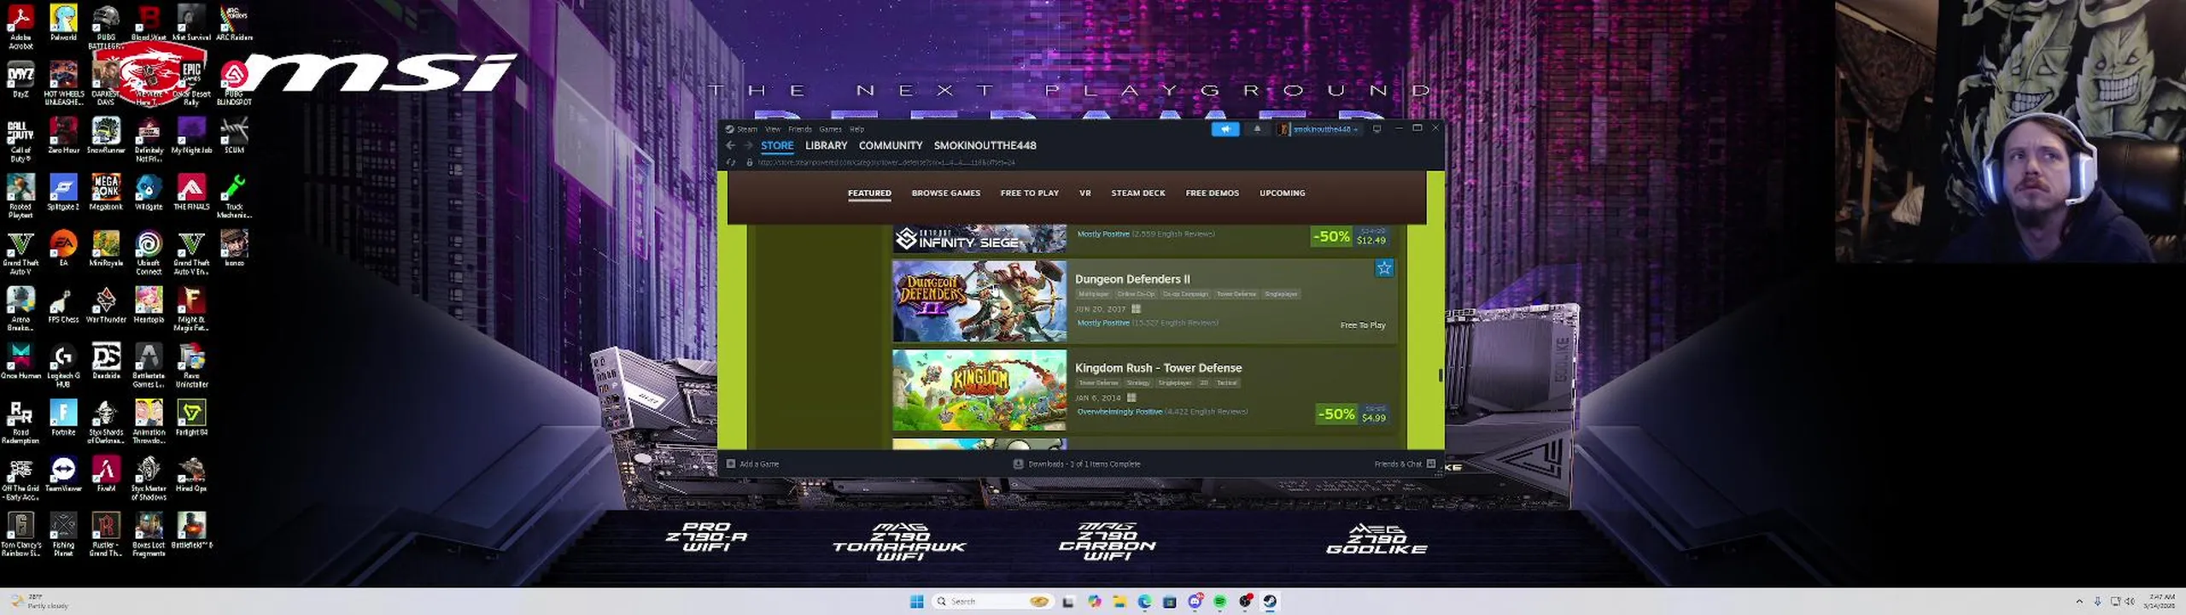Go back with the Steam back arrow

(x=730, y=145)
